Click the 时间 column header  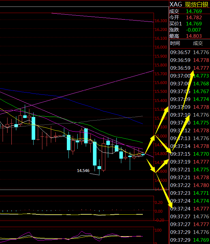tap(175, 43)
